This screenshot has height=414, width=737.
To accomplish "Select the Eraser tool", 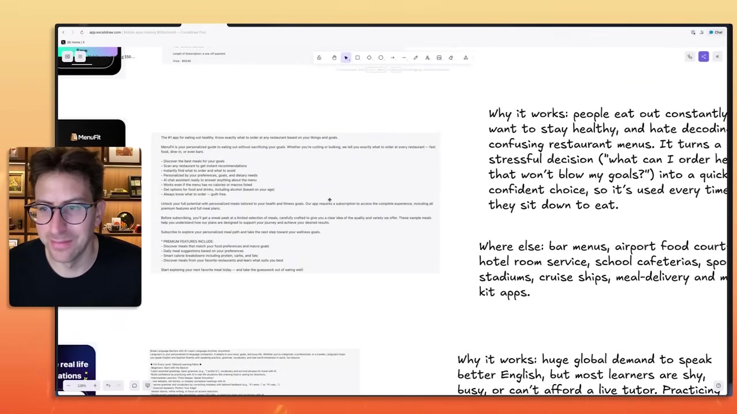I will pyautogui.click(x=451, y=57).
